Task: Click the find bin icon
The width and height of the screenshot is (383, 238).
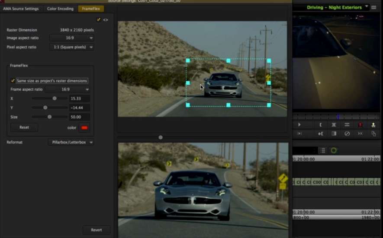Action: (373, 133)
